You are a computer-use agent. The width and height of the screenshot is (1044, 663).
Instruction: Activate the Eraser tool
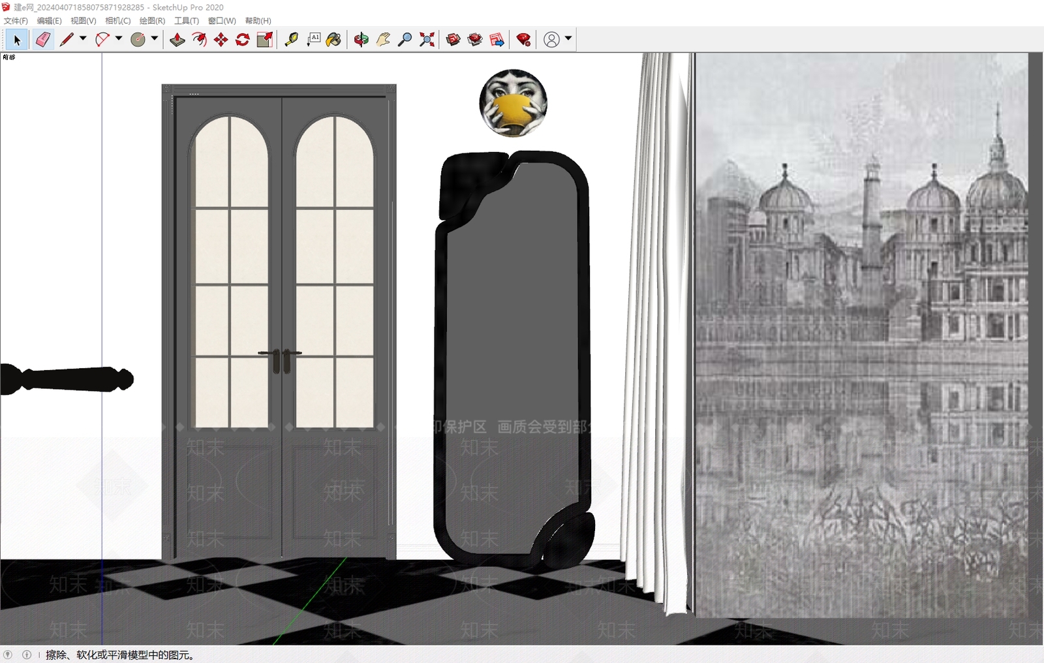(x=43, y=40)
